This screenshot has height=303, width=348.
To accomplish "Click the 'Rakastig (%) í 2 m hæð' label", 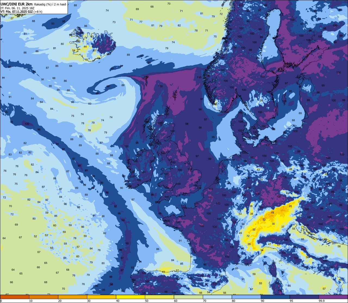I will click(50, 4).
